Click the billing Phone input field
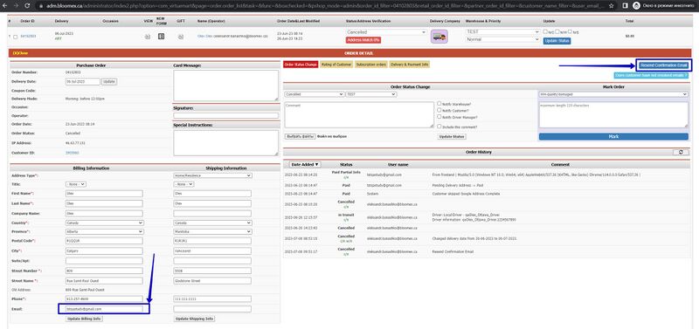 (x=104, y=299)
